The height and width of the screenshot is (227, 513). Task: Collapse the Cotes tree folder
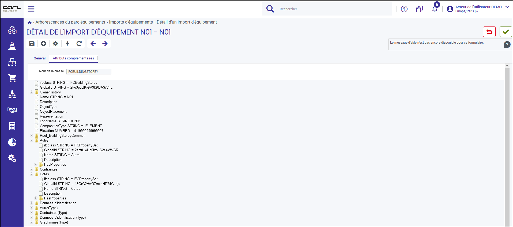pos(31,174)
